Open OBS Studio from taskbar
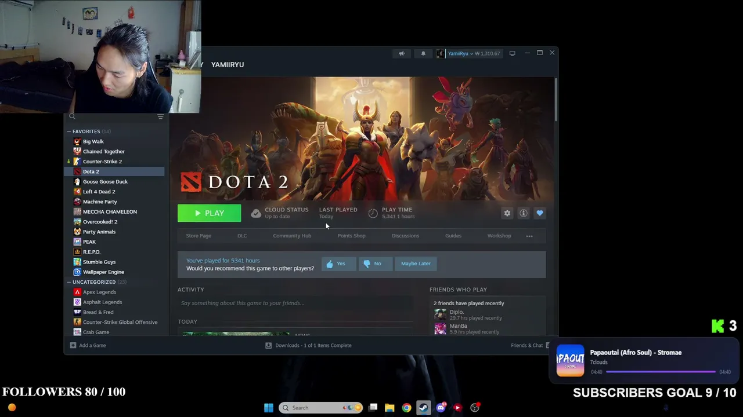Image resolution: width=743 pixels, height=417 pixels. click(475, 408)
